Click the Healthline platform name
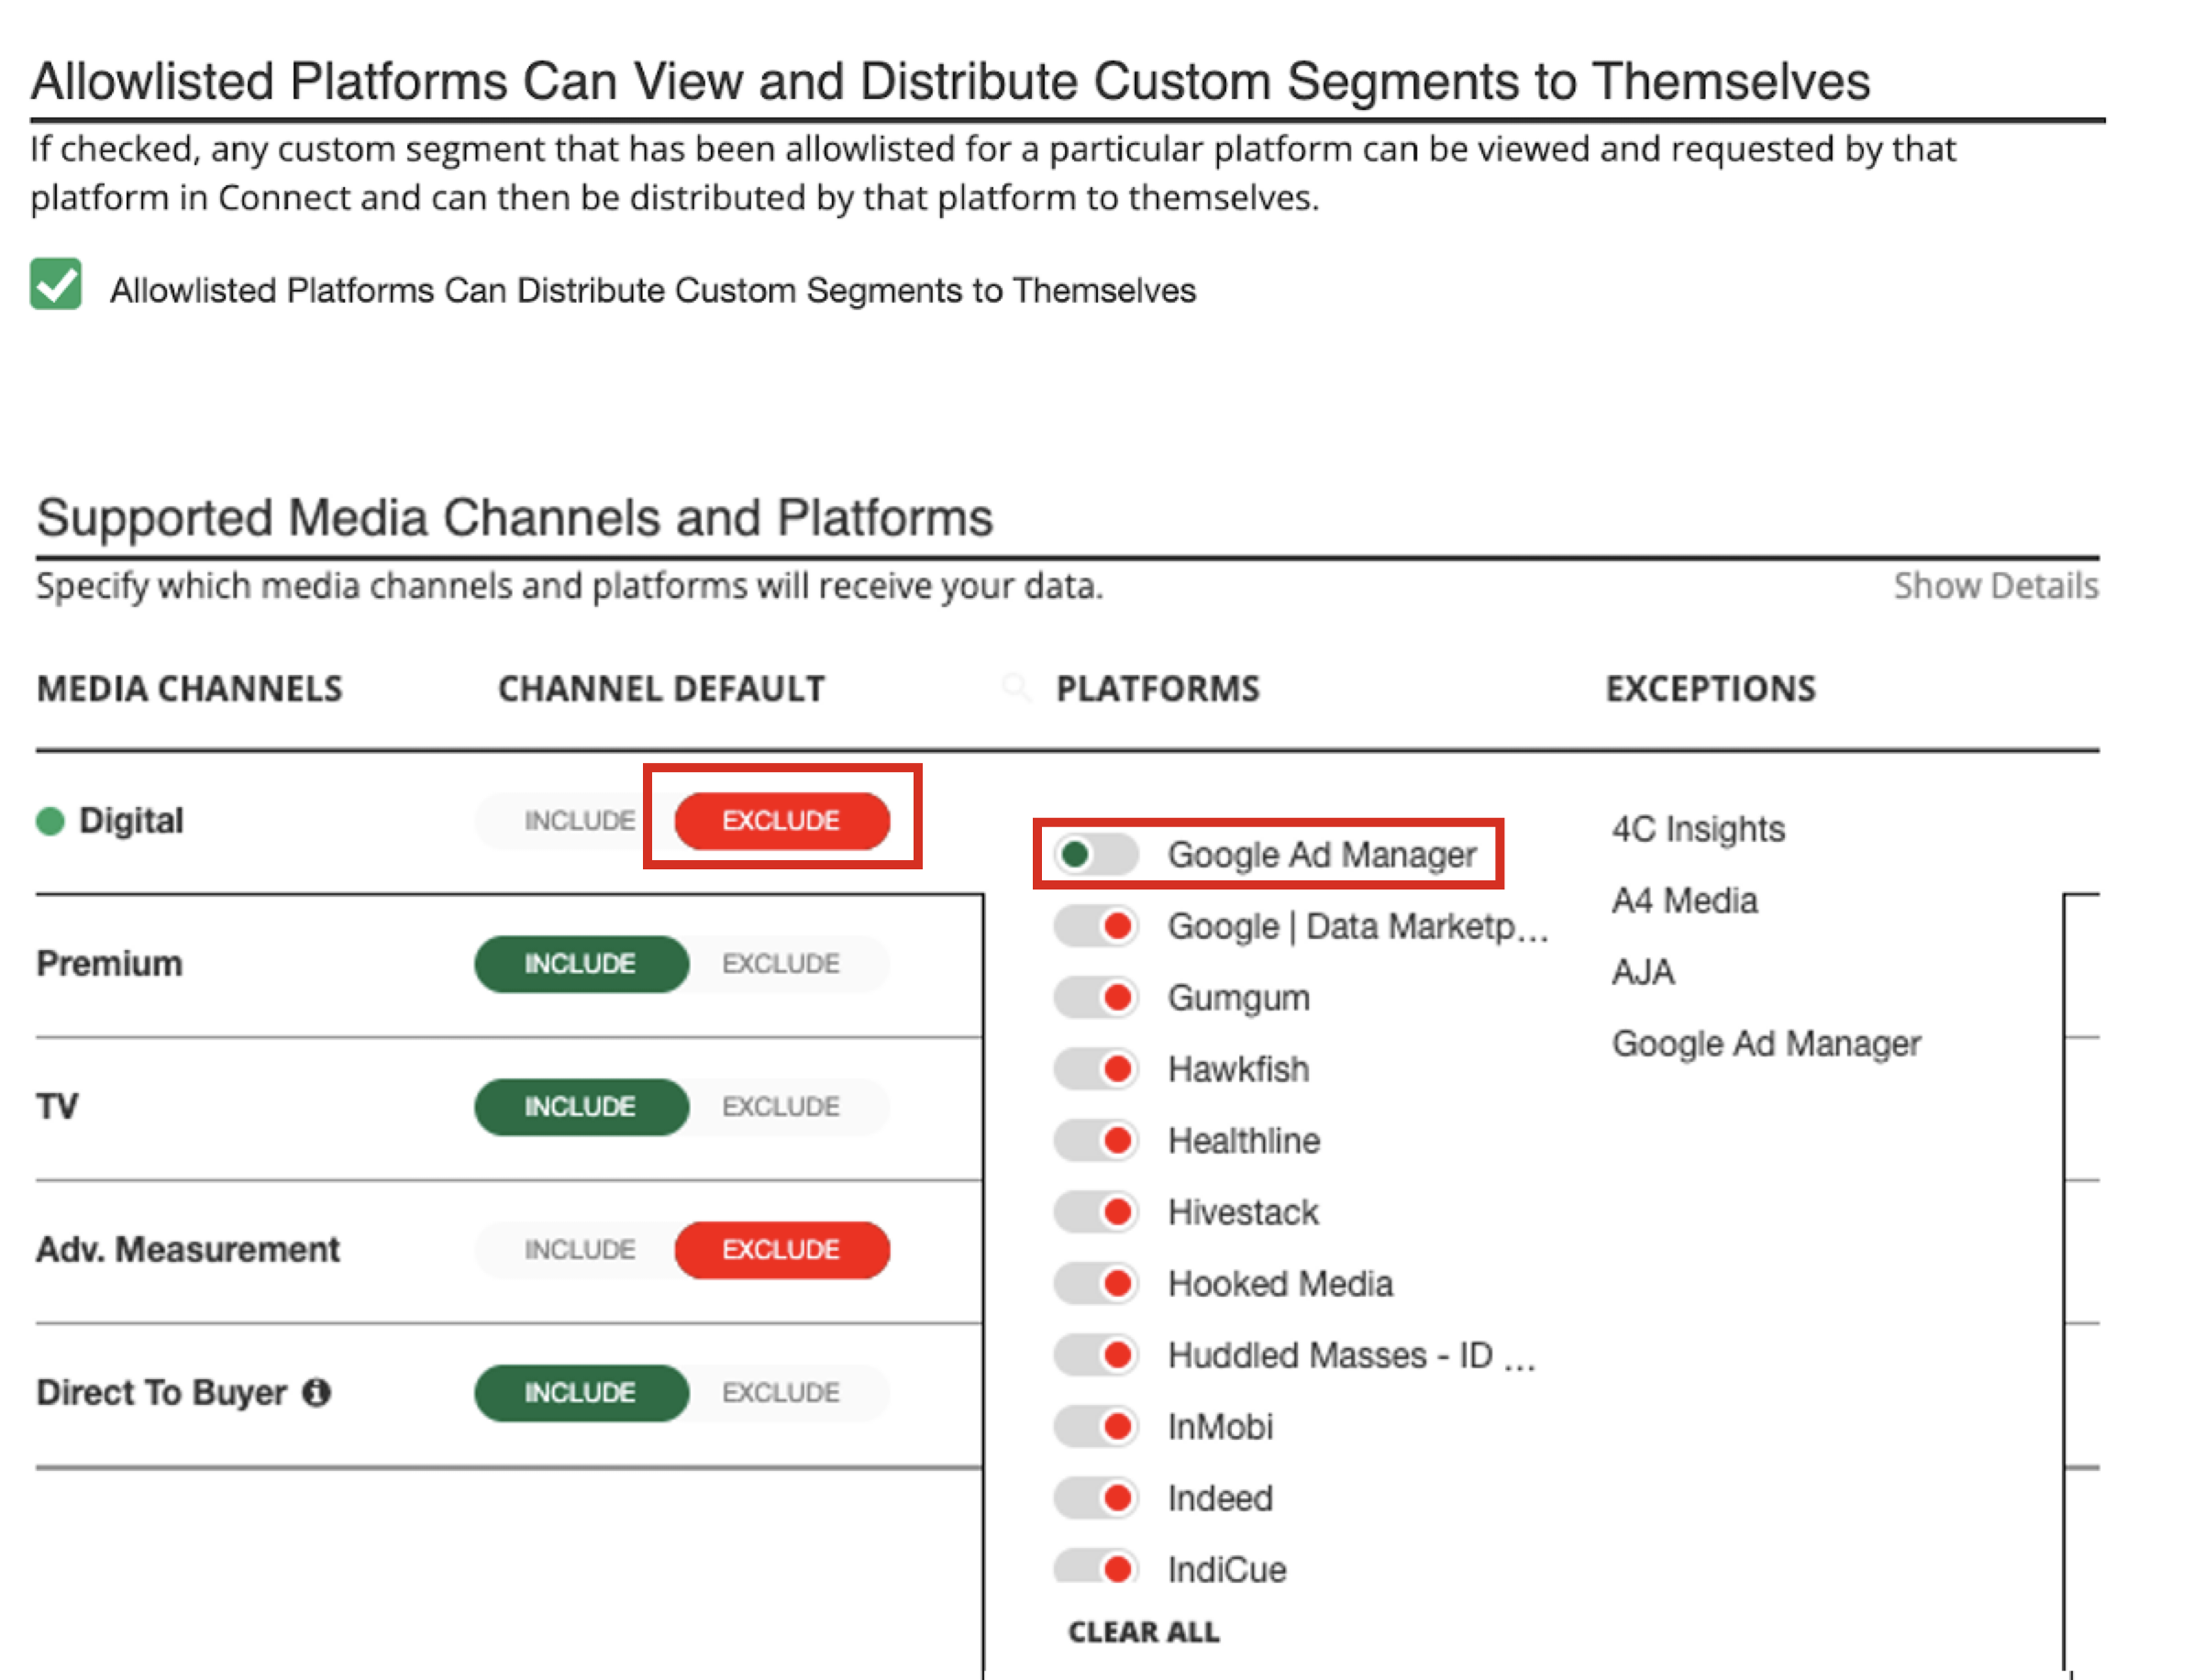 pos(1244,1141)
